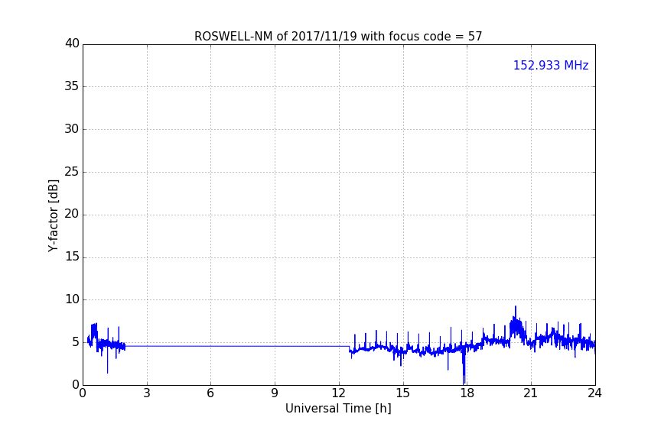Viewport: 661px width, 440px height.
Task: Click the y-axis tick label '30'
Action: point(72,129)
